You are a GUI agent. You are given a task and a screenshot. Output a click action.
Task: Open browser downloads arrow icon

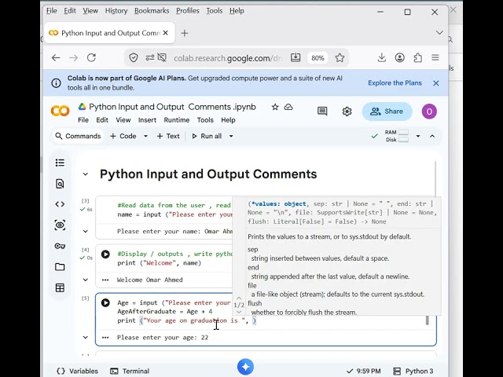point(381,57)
